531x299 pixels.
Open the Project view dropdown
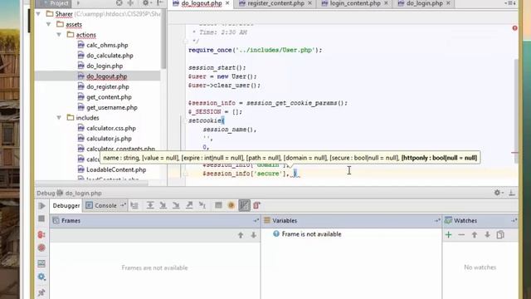click(78, 3)
